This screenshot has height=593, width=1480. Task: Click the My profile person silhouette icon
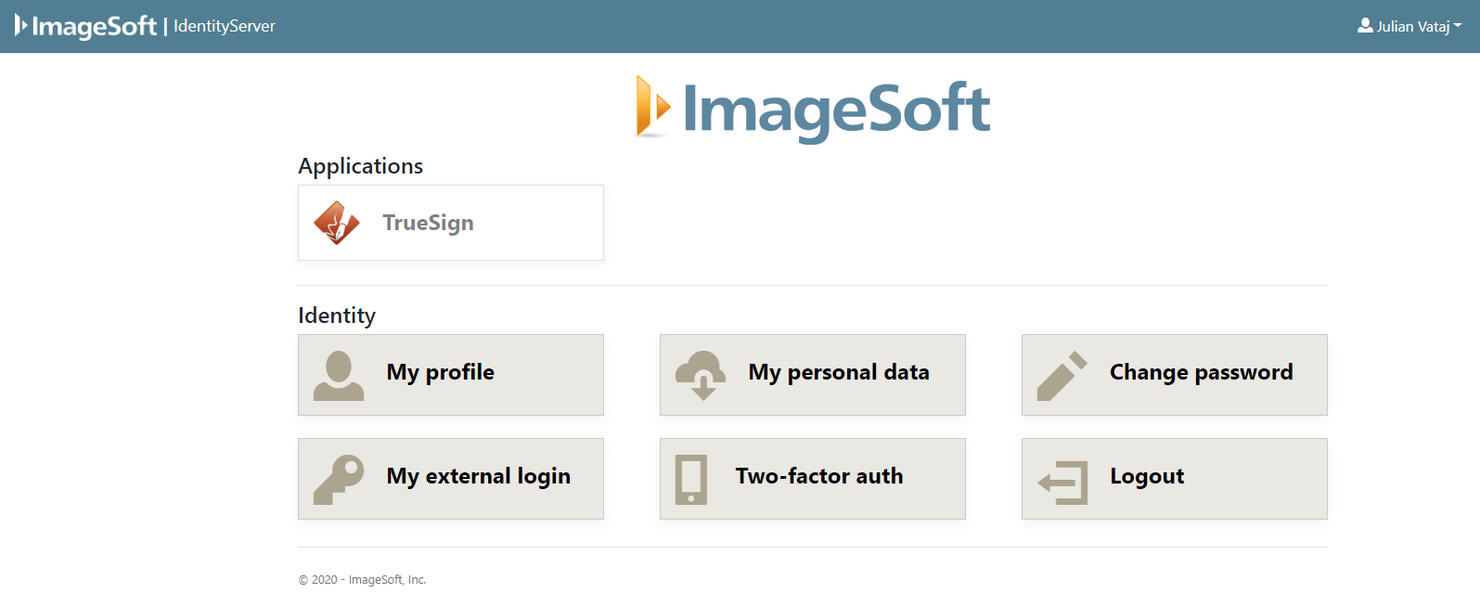click(339, 375)
